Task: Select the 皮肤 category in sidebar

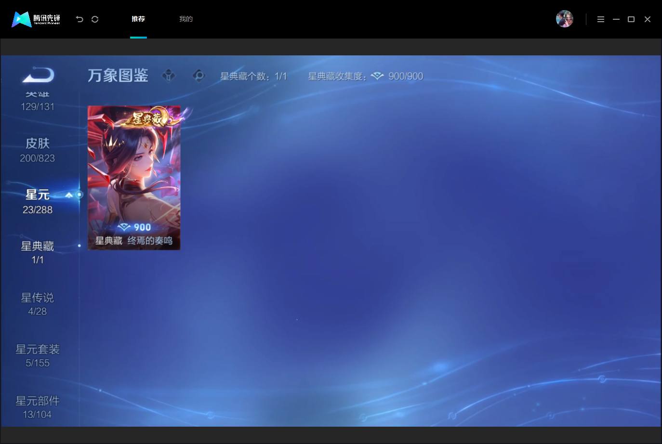Action: [38, 150]
